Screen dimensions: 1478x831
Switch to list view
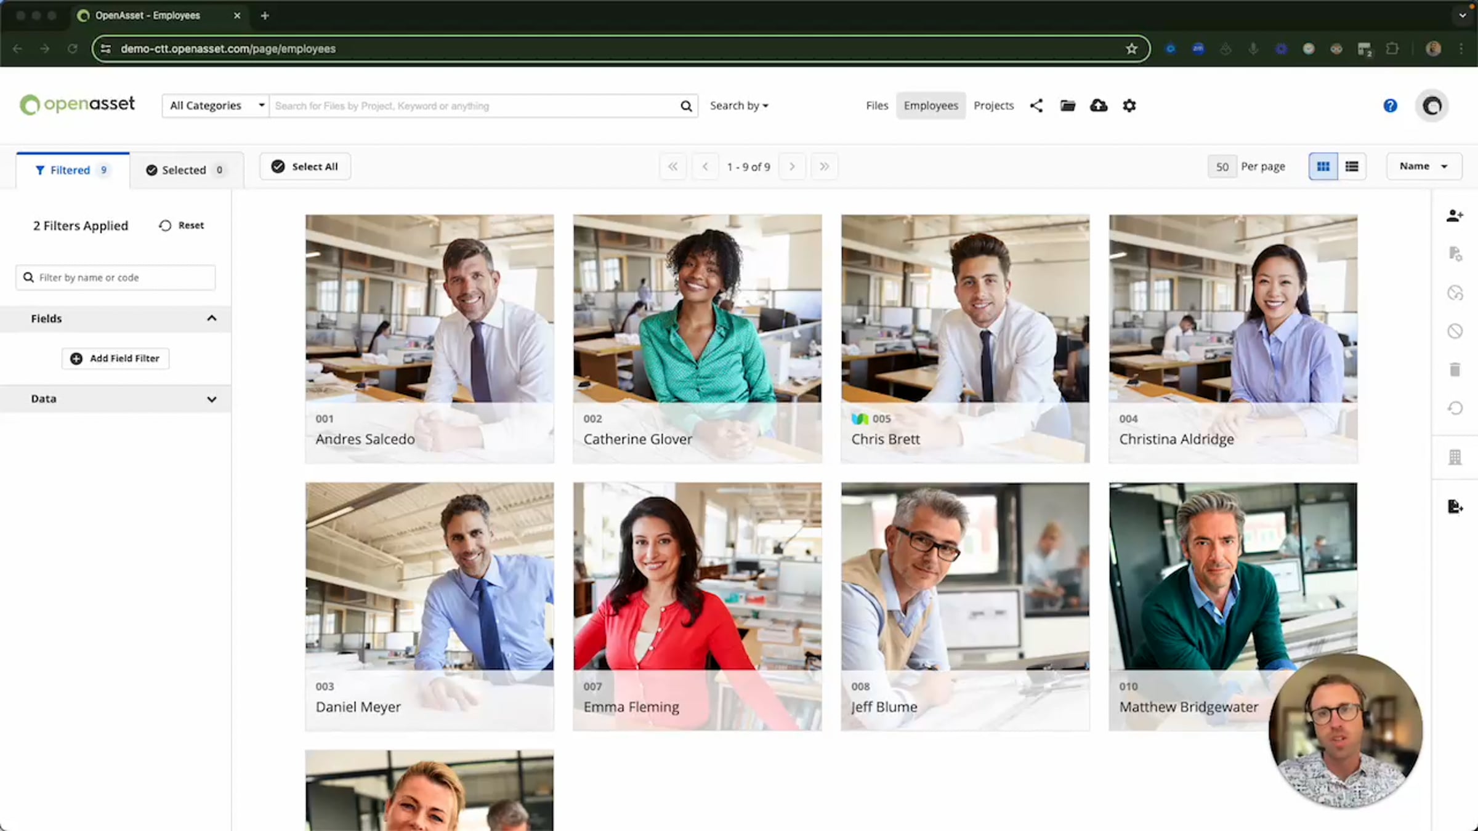tap(1352, 167)
